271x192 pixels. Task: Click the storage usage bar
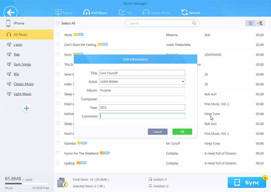[x=27, y=183]
